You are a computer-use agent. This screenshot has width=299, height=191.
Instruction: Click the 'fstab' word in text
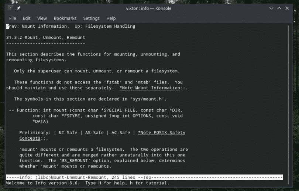tap(113, 82)
